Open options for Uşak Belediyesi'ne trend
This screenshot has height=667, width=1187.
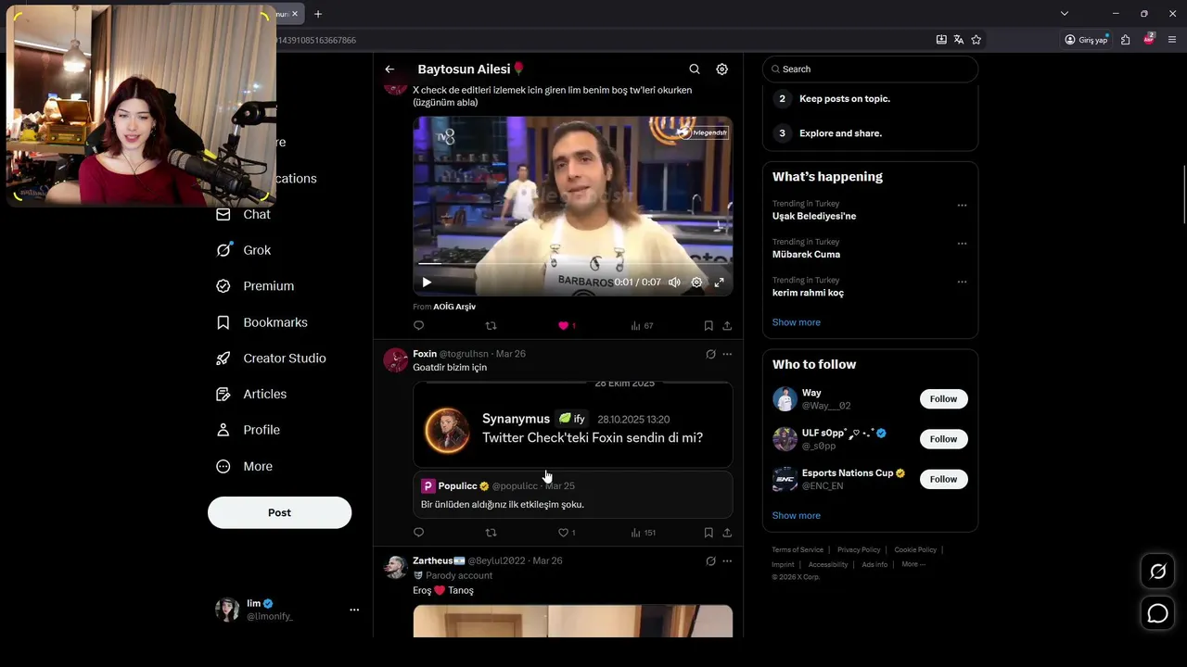(962, 206)
